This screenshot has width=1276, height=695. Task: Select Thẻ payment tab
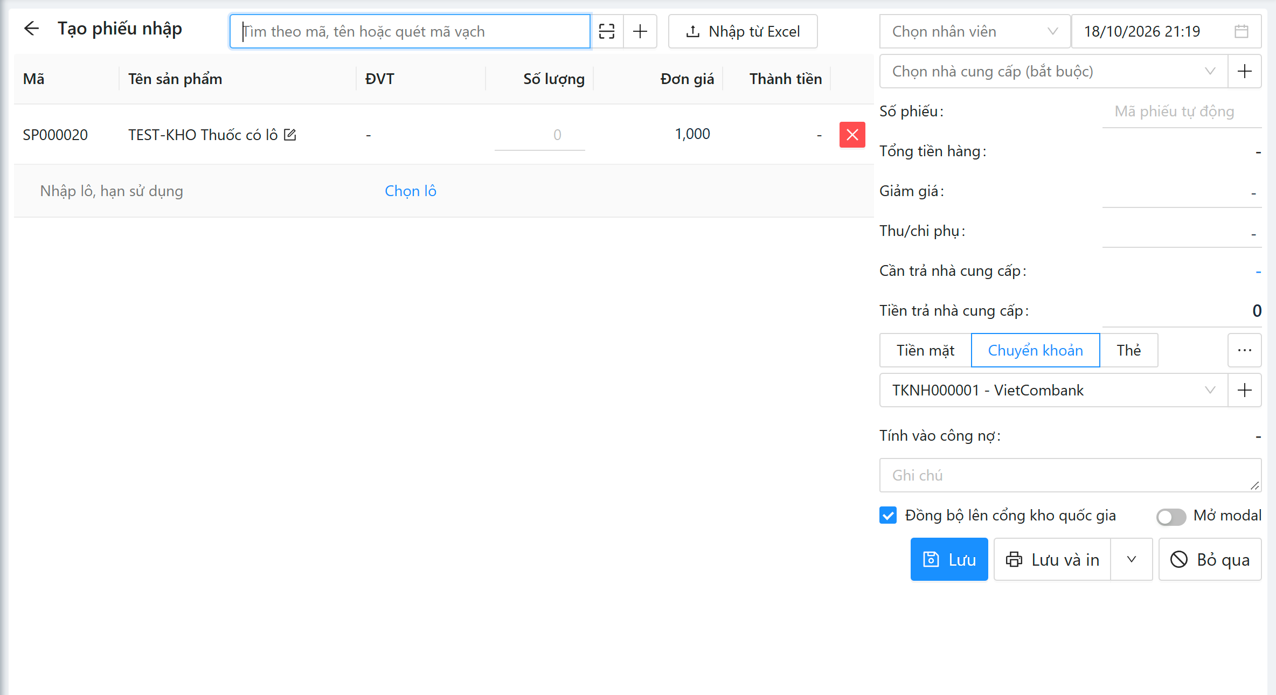click(1128, 350)
